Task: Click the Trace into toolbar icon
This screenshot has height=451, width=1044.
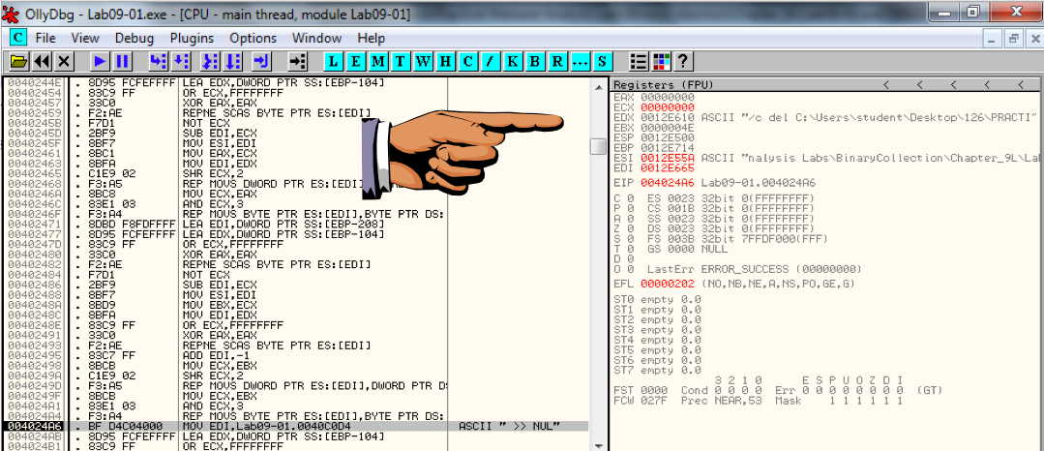Action: tap(210, 62)
